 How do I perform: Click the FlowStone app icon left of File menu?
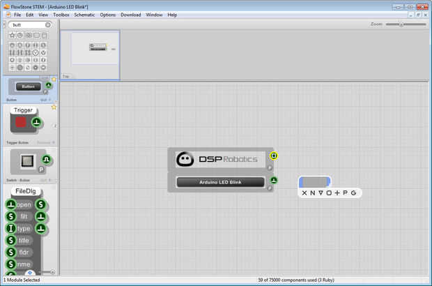coord(8,15)
